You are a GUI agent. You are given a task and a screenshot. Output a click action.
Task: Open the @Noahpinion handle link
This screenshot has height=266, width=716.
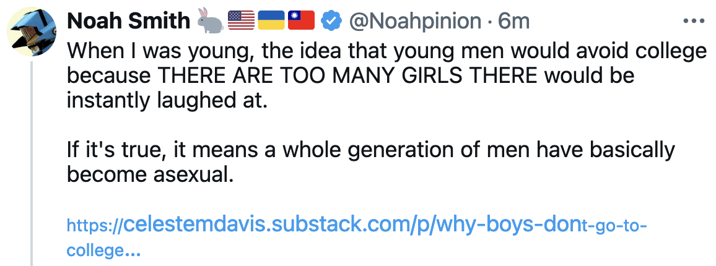coord(415,22)
